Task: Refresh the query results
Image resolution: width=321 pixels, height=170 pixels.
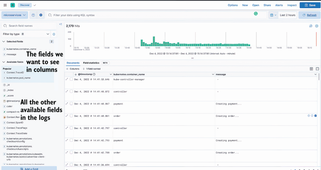Action: click(310, 15)
